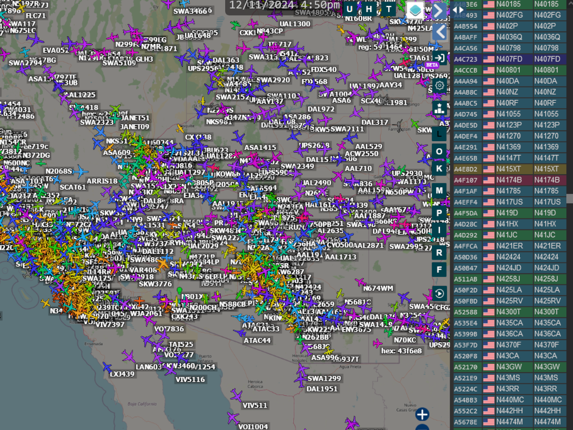Toggle the I isolate button
Screen dimensions: 573x430
click(x=439, y=230)
